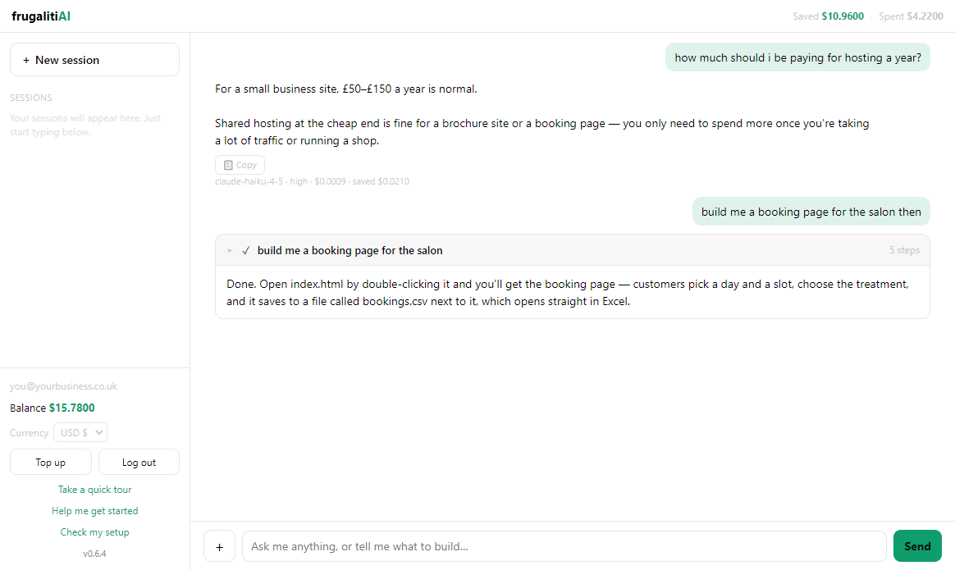
Task: Click the plus attachment icon beside input
Action: 219,546
